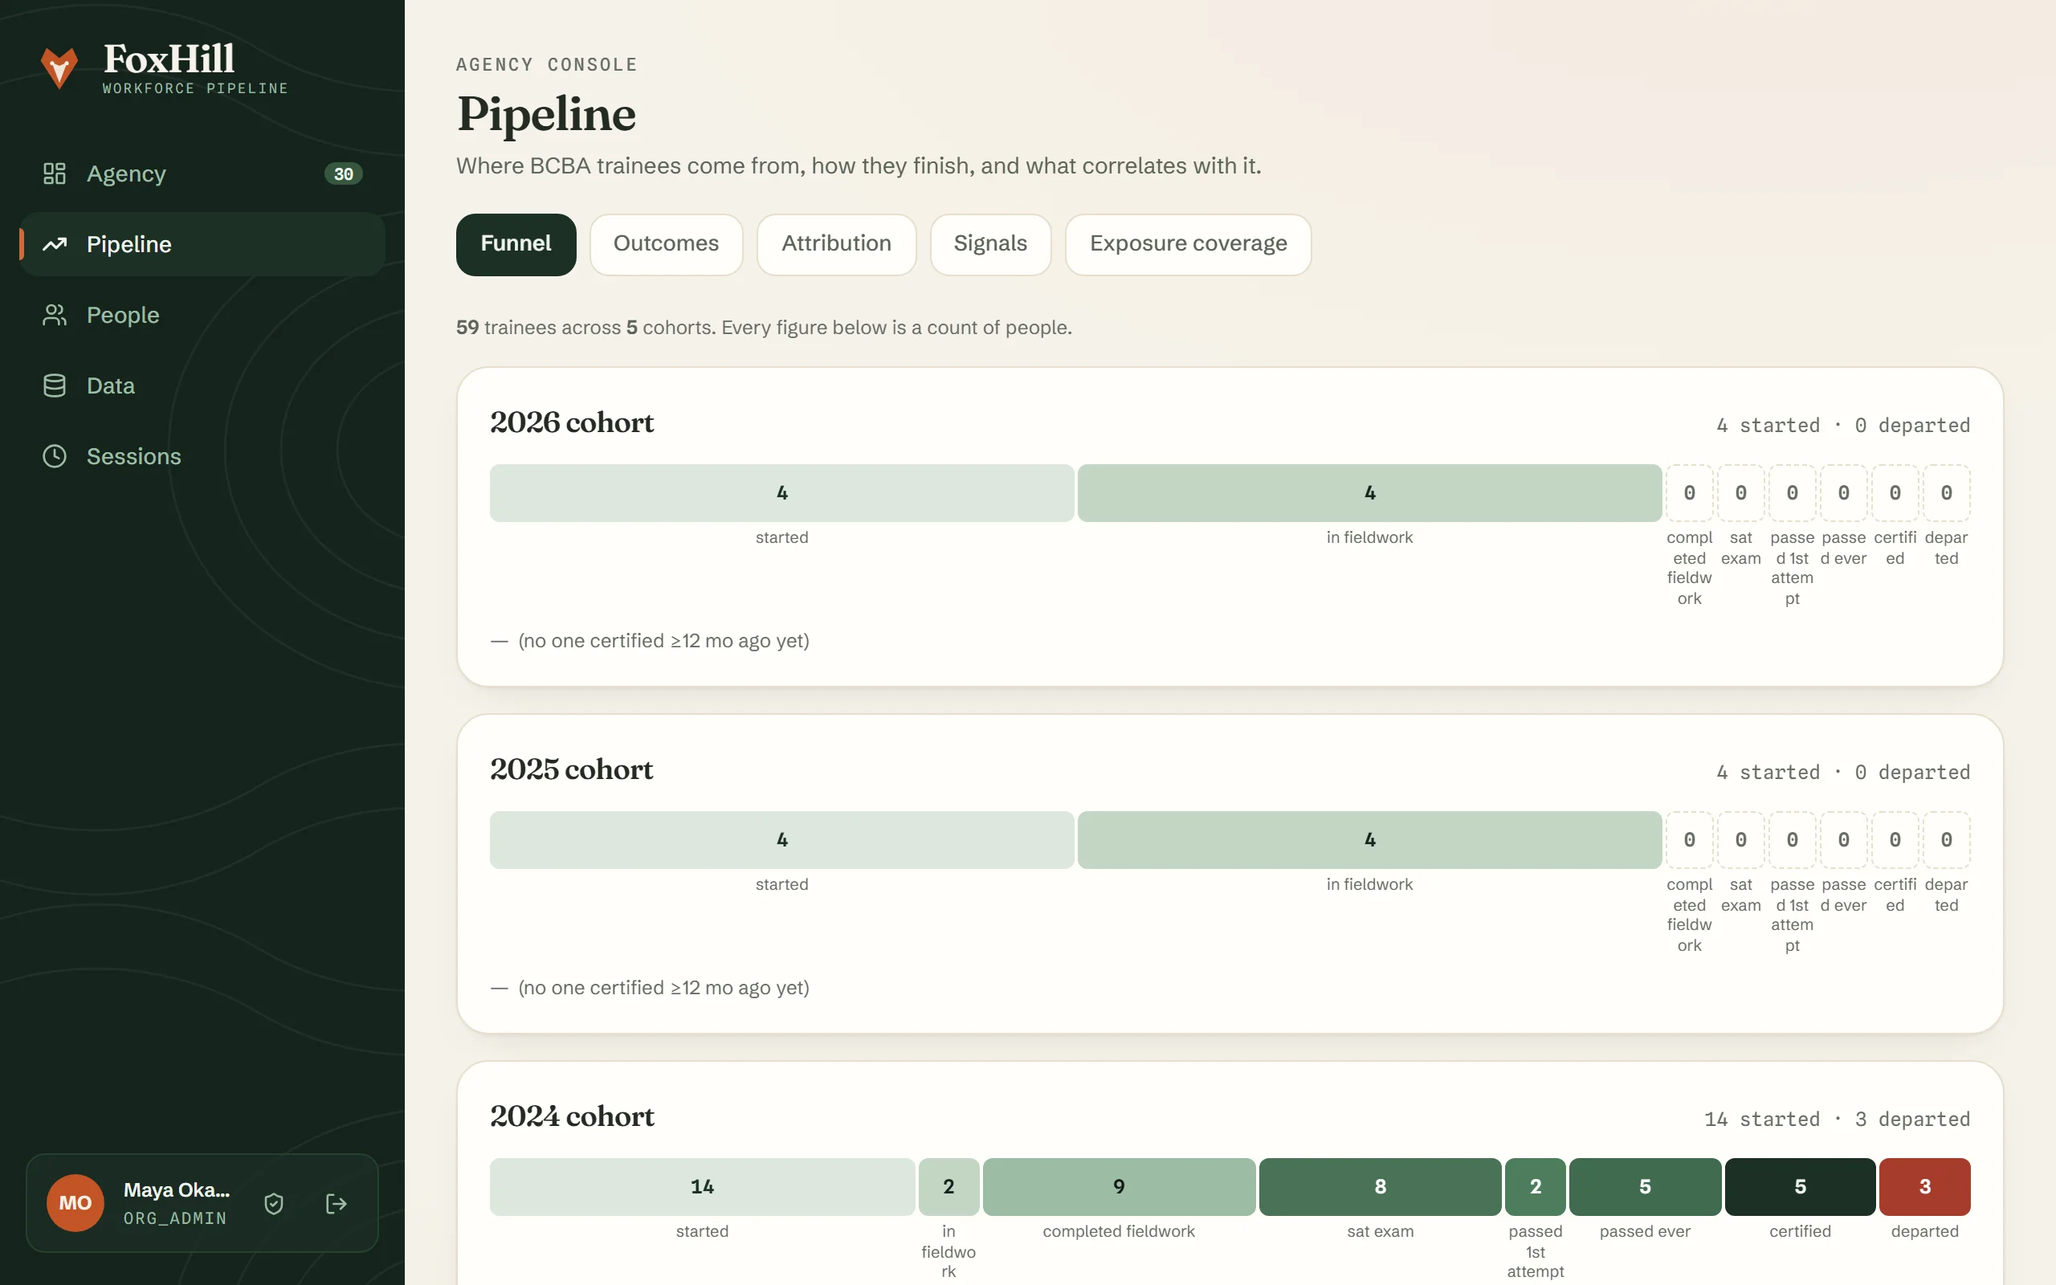Select the Exposure coverage tab

pyautogui.click(x=1188, y=244)
